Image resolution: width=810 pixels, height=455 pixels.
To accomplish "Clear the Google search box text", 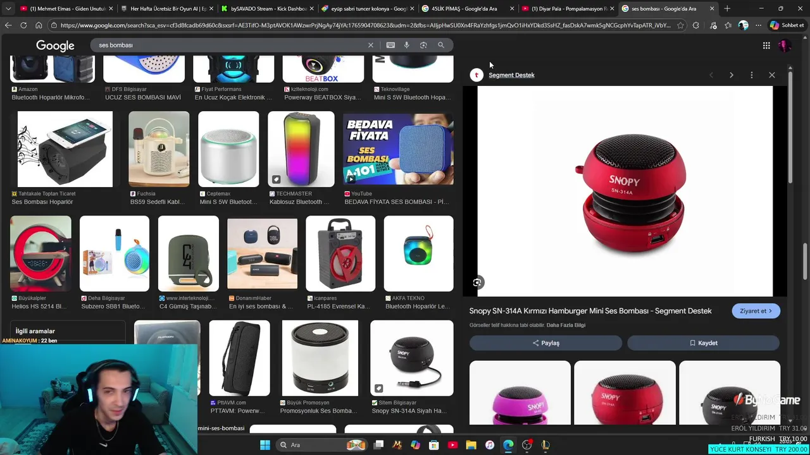I will pos(371,45).
